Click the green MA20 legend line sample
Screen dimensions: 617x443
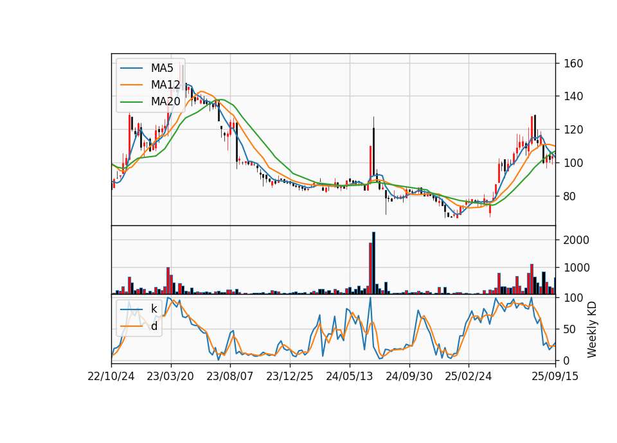pos(131,101)
